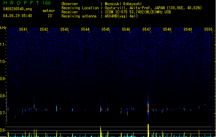Click the 0546 time marker

[126, 29]
